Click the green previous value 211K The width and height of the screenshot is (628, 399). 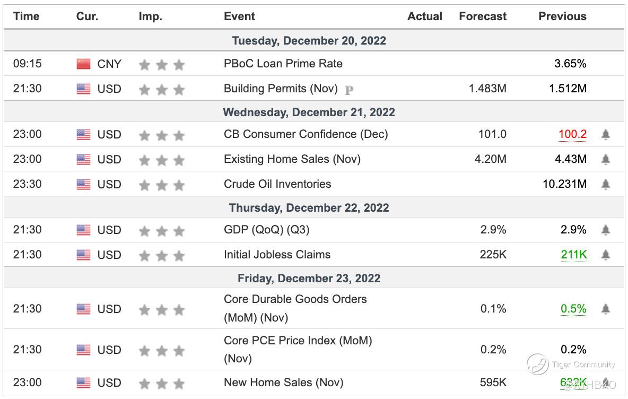[x=574, y=255]
